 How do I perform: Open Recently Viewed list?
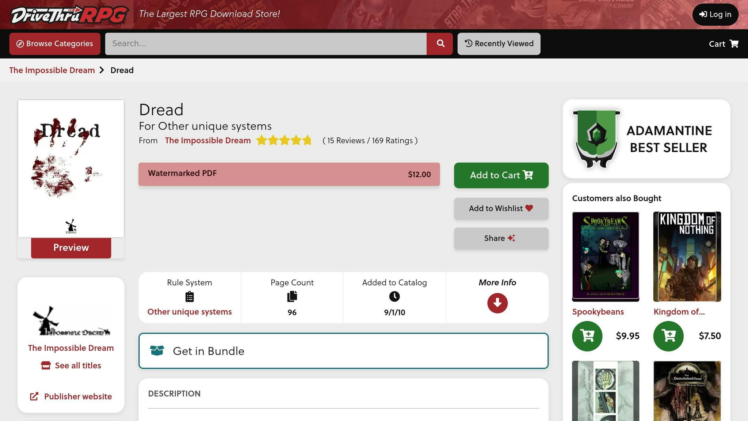499,44
